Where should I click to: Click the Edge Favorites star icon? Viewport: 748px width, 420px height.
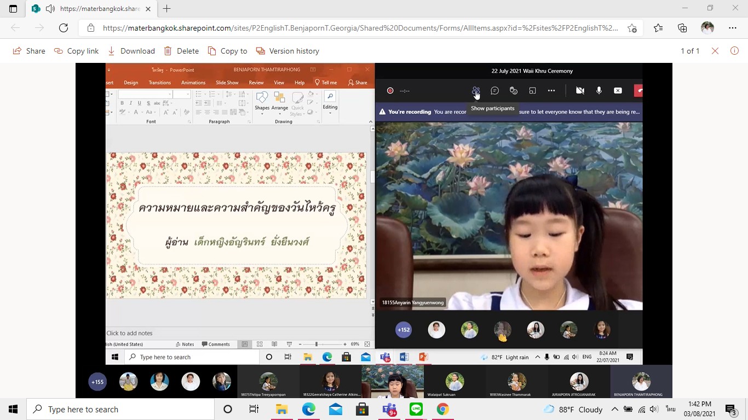[658, 28]
